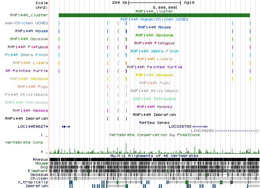Click the Vertebrate Conservation by PhastCons title

click(154, 135)
